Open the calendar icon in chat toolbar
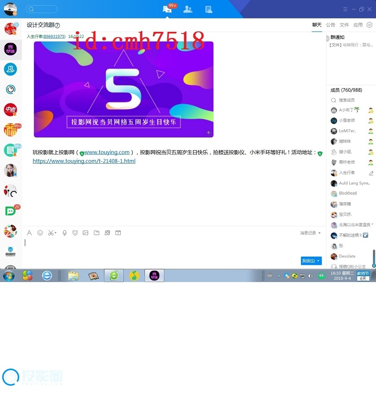The image size is (376, 395). point(118,233)
